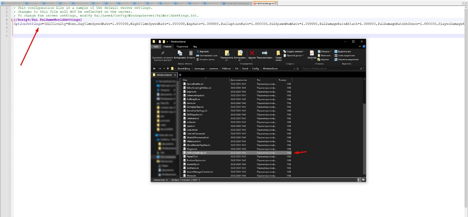Click the Rename (Переименовать) icon
Screen dimensions: 468x217
coord(264,53)
